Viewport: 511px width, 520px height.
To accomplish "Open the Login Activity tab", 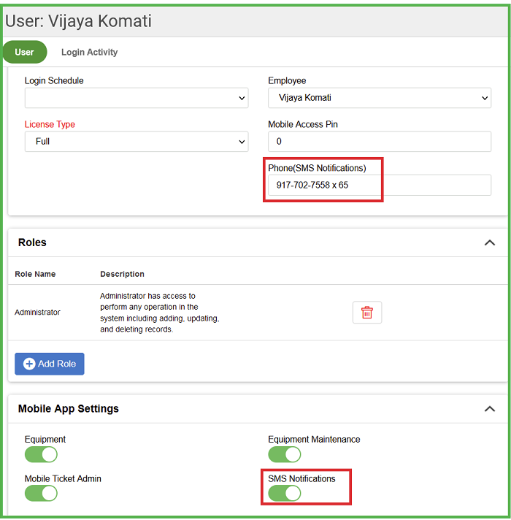I will (x=90, y=52).
